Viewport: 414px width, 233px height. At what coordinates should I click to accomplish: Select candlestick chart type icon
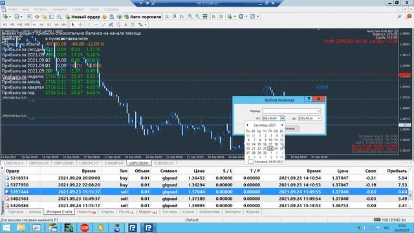(175, 17)
